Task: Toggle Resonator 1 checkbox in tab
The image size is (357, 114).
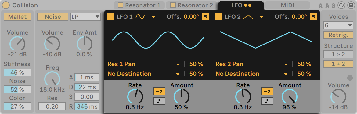Action: point(120,5)
